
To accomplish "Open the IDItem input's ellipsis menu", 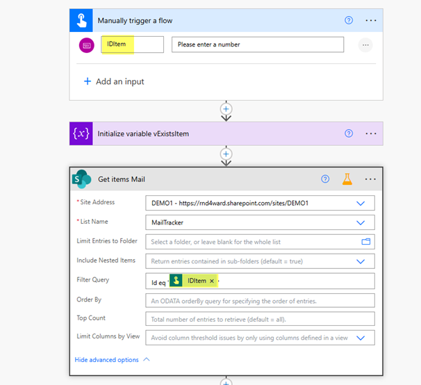I will point(365,45).
